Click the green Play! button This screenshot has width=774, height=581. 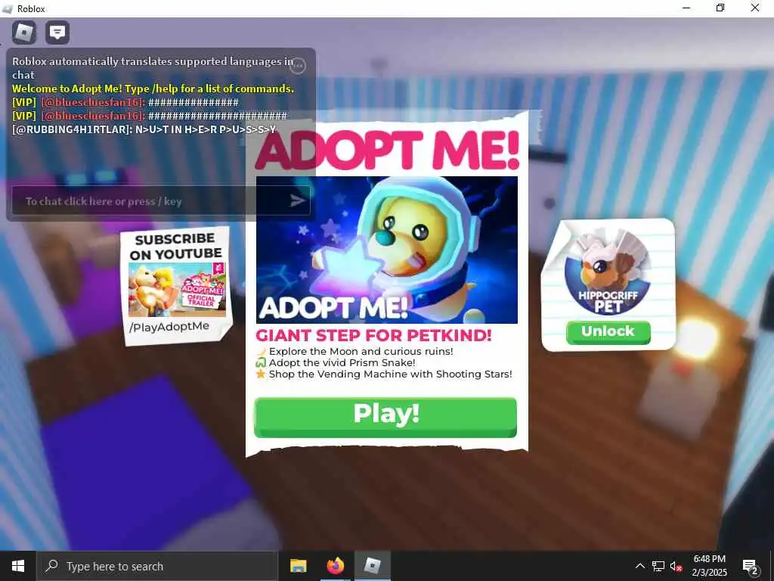385,417
